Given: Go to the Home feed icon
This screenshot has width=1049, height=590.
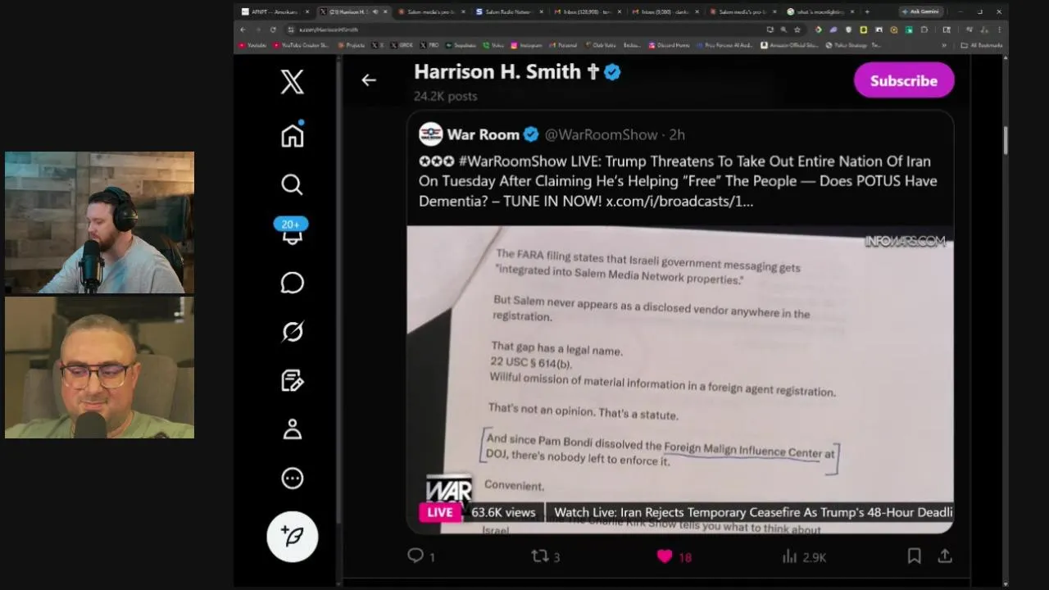Looking at the screenshot, I should click(x=292, y=134).
